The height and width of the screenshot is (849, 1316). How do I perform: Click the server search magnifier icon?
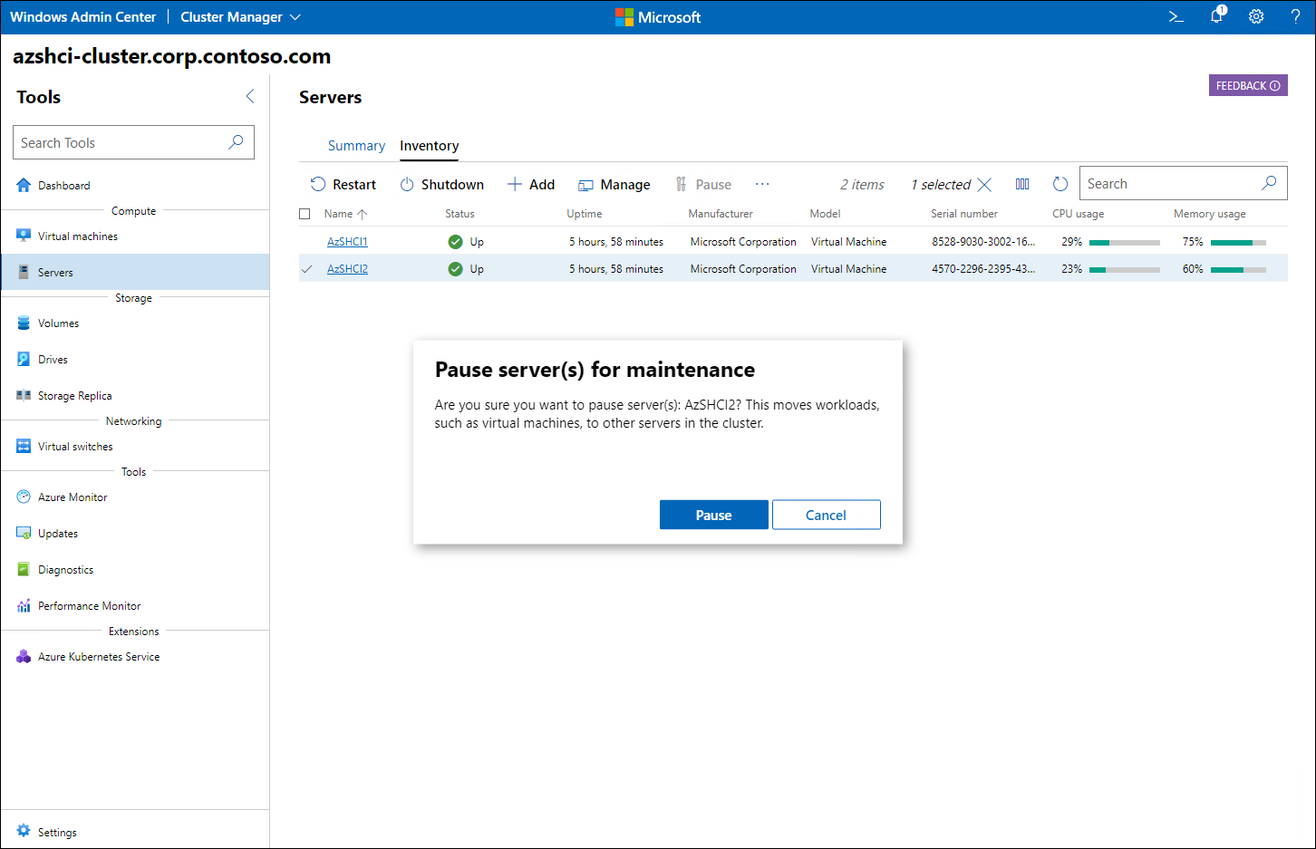(x=1269, y=183)
